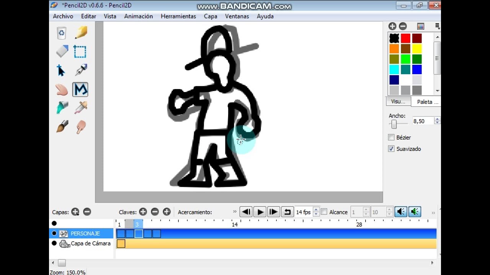Toggle sound mute button
This screenshot has height=275, width=490.
[x=401, y=212]
